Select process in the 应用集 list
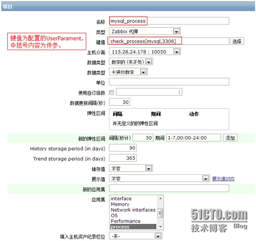This screenshot has height=241, width=256. (133, 227)
